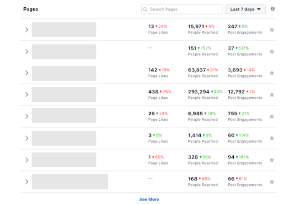Expand the row with 1 Page Likes
This screenshot has width=287, height=204.
27,160
